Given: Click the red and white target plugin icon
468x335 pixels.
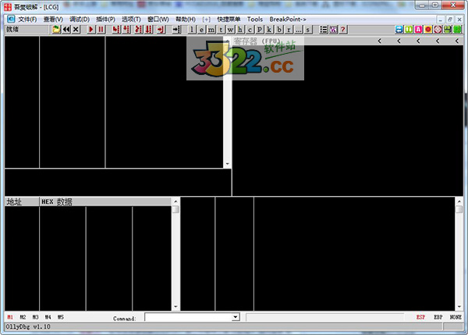Looking at the screenshot, I should (438, 30).
